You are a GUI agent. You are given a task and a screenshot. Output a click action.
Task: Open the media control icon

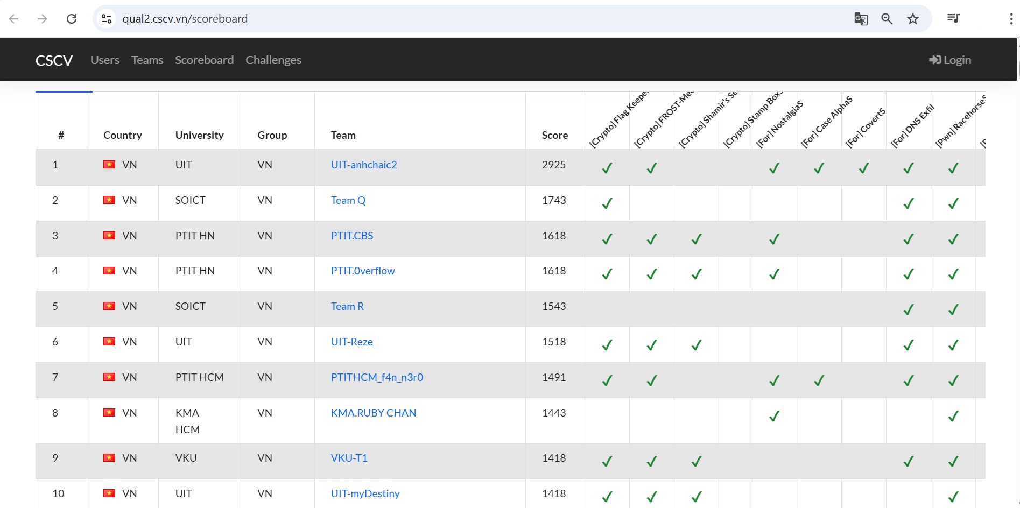[x=953, y=19]
